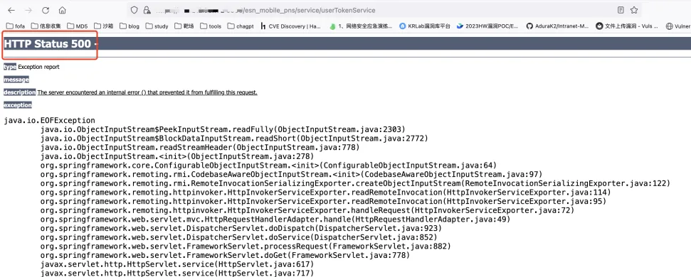Click the readRemoteInvocation line 95
The width and height of the screenshot is (691, 277).
(324, 201)
